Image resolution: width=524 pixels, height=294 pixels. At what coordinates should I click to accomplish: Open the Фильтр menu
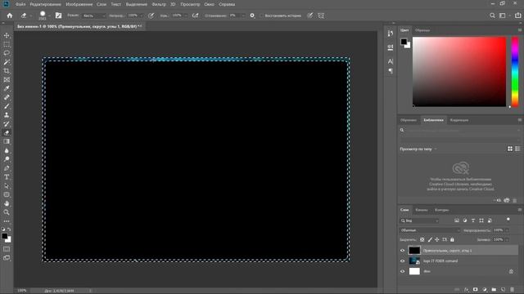[159, 4]
